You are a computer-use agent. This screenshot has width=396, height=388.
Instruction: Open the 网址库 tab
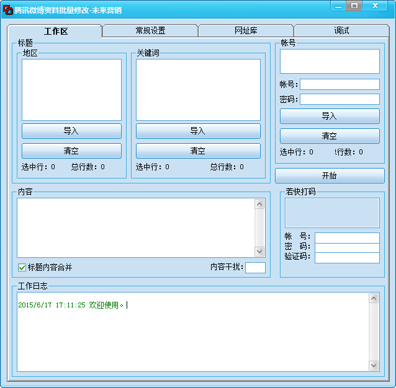pyautogui.click(x=246, y=30)
